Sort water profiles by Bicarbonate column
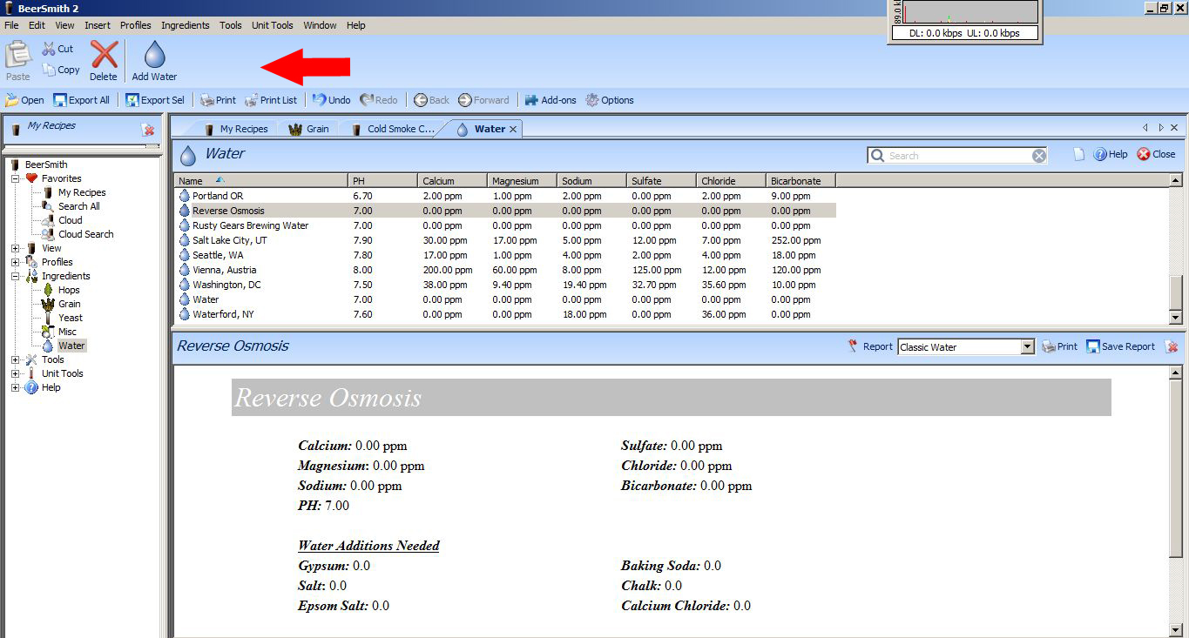Screen dimensions: 1189x638 [801, 181]
